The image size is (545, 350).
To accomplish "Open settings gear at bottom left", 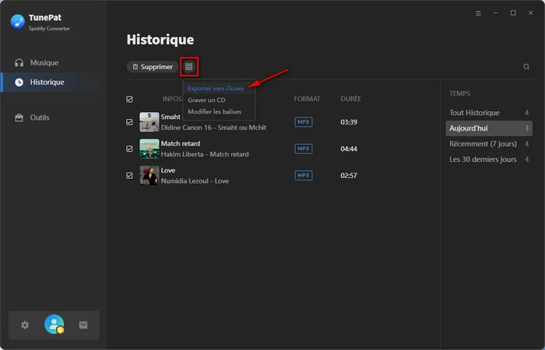I will (25, 325).
